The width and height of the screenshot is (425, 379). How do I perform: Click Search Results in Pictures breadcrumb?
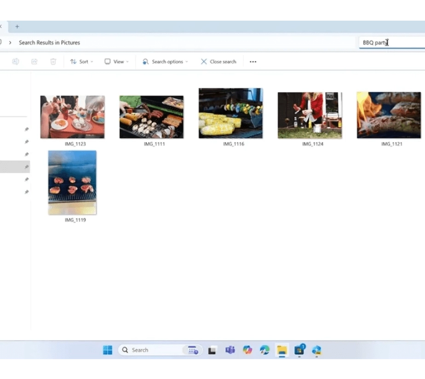[x=49, y=43]
